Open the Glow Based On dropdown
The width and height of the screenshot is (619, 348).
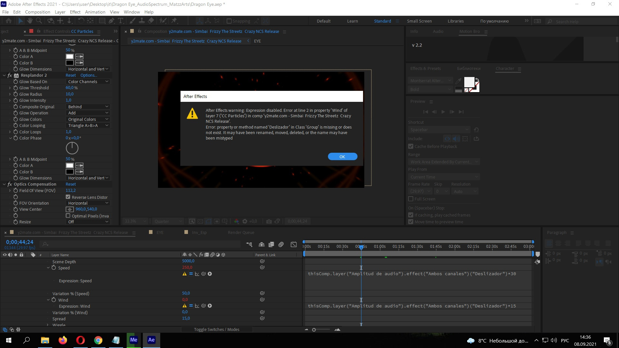pyautogui.click(x=88, y=82)
